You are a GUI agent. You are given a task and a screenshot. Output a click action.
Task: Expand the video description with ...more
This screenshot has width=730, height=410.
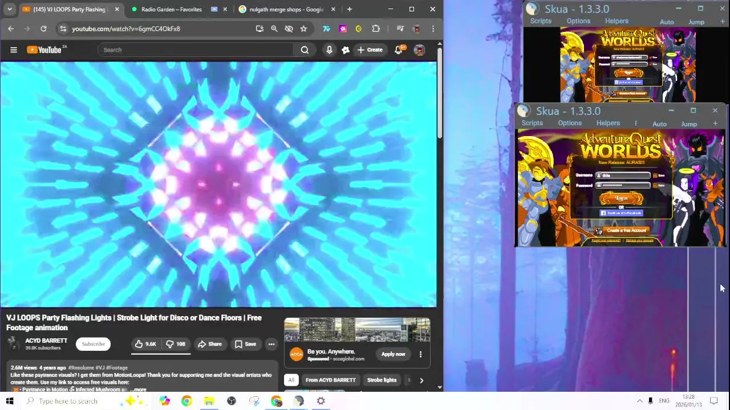click(x=137, y=389)
